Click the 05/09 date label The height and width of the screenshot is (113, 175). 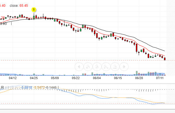(x=55, y=78)
